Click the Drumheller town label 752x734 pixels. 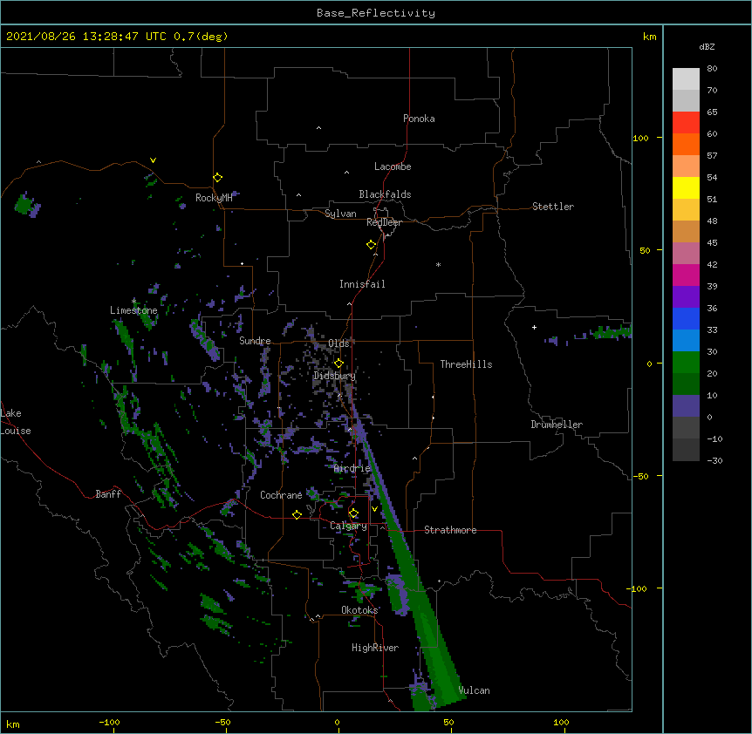pos(557,425)
